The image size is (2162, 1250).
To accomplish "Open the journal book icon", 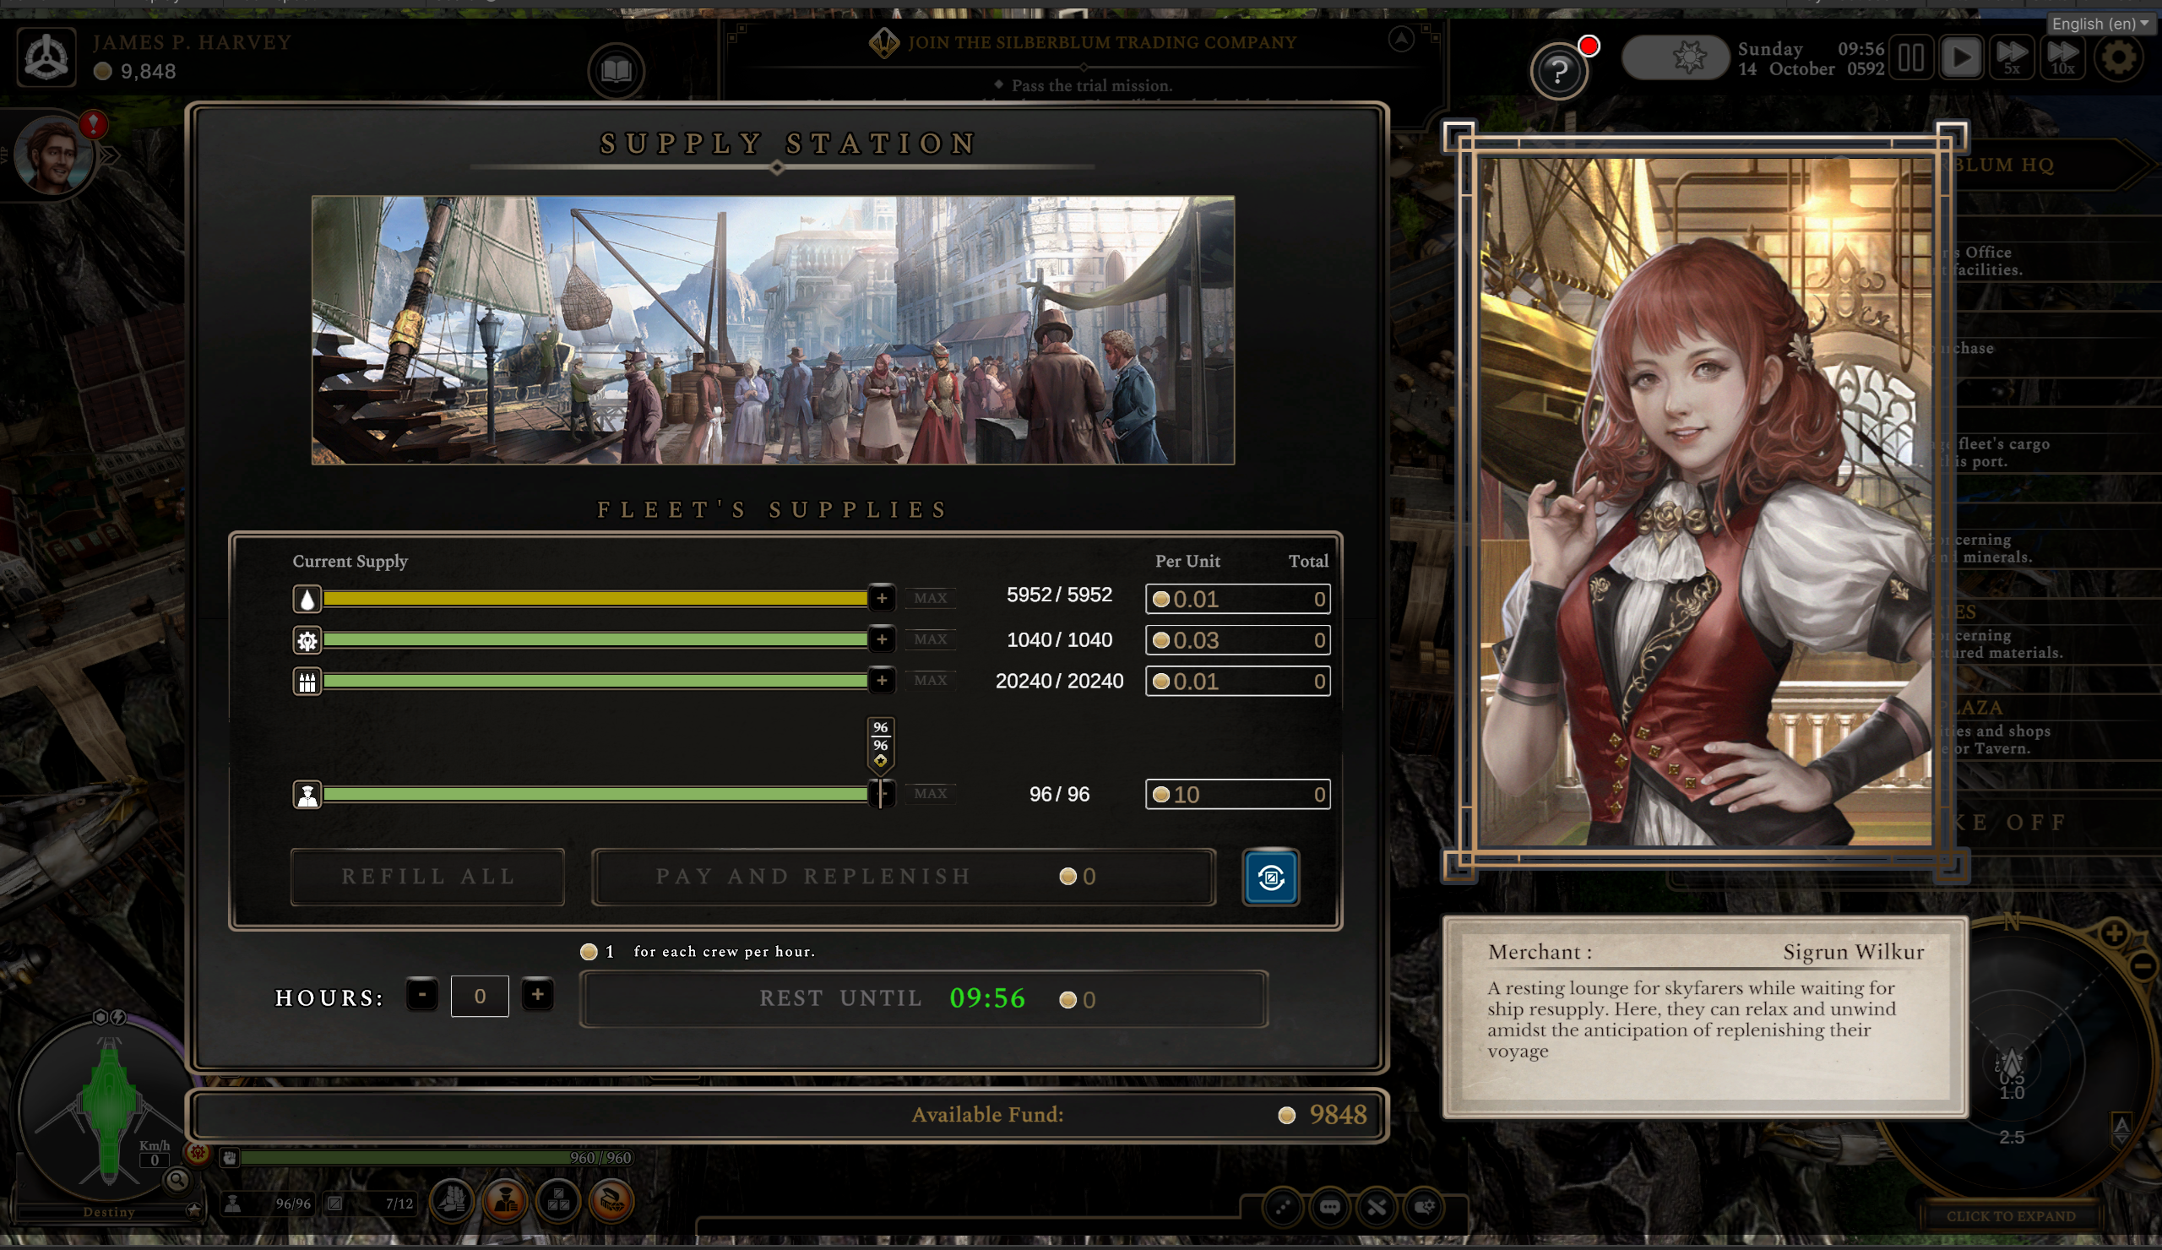I will tap(616, 70).
